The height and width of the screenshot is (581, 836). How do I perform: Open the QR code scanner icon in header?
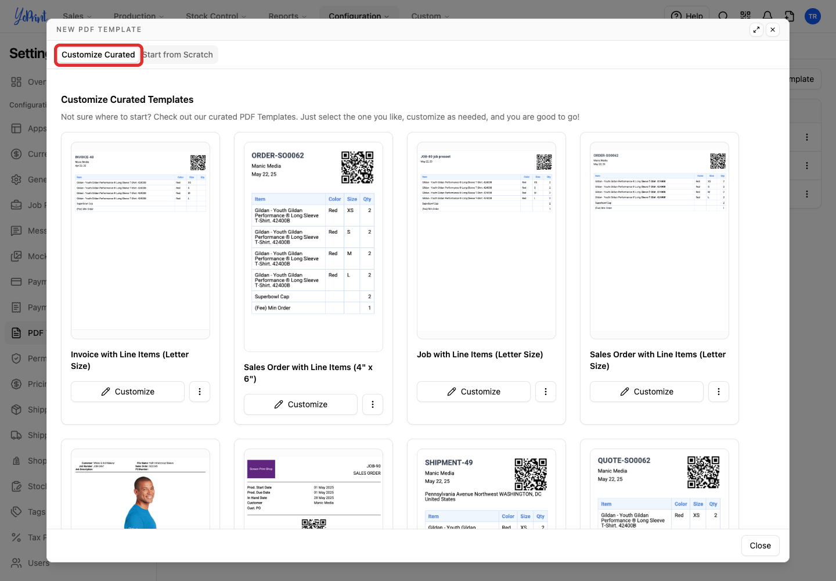[745, 16]
